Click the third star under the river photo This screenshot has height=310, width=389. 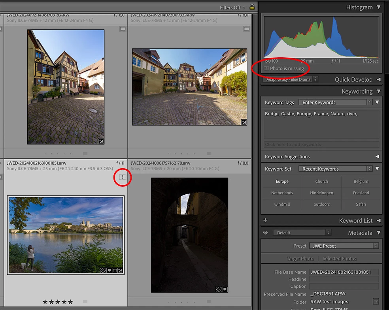click(58, 302)
